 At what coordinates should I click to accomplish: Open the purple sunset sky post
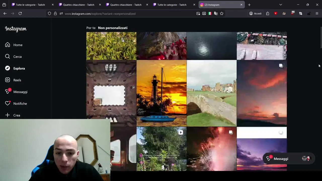(262, 149)
